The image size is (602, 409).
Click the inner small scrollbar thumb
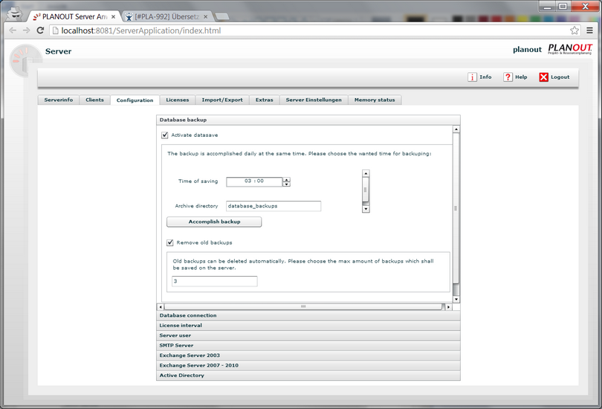point(366,190)
